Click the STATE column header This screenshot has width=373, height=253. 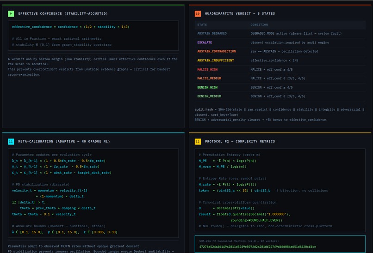(202, 24)
